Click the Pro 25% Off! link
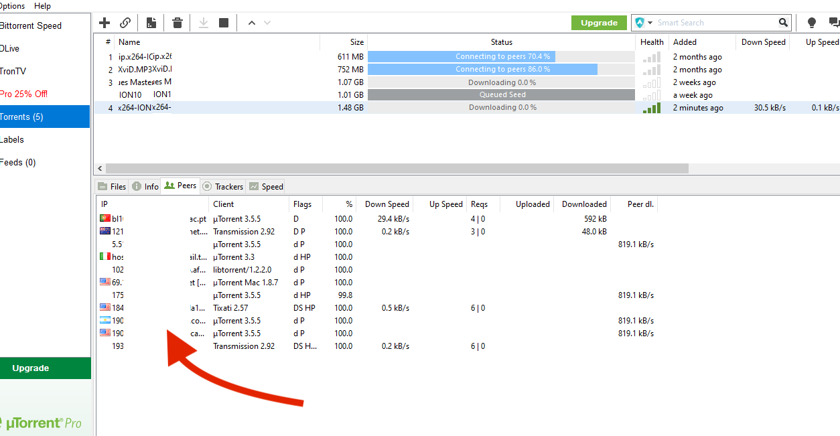Viewport: 840px width, 436px height. pos(24,94)
